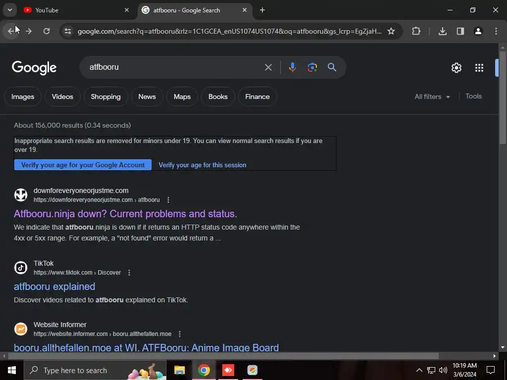Click the downforeveryoneorjustme site favicon
Screen dimensions: 507x380
coord(21,195)
